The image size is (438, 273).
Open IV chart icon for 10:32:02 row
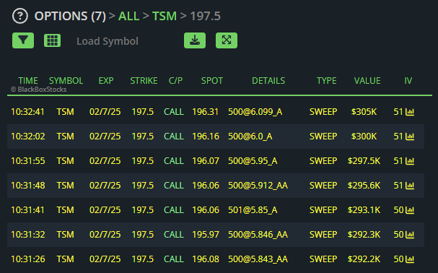410,136
